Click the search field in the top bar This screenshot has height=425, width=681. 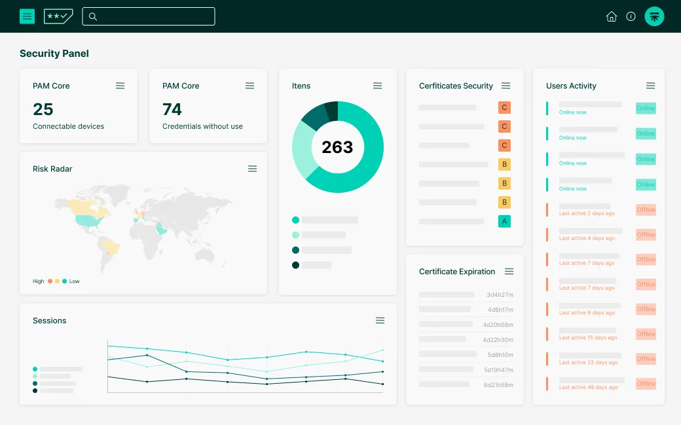click(x=149, y=16)
